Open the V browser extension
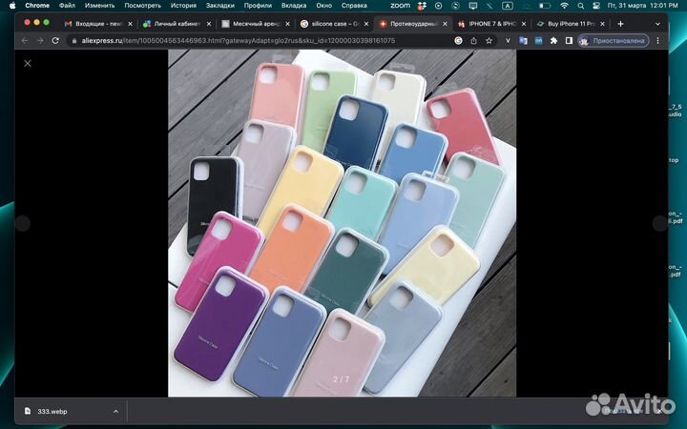Image resolution: width=687 pixels, height=429 pixels. pos(508,41)
